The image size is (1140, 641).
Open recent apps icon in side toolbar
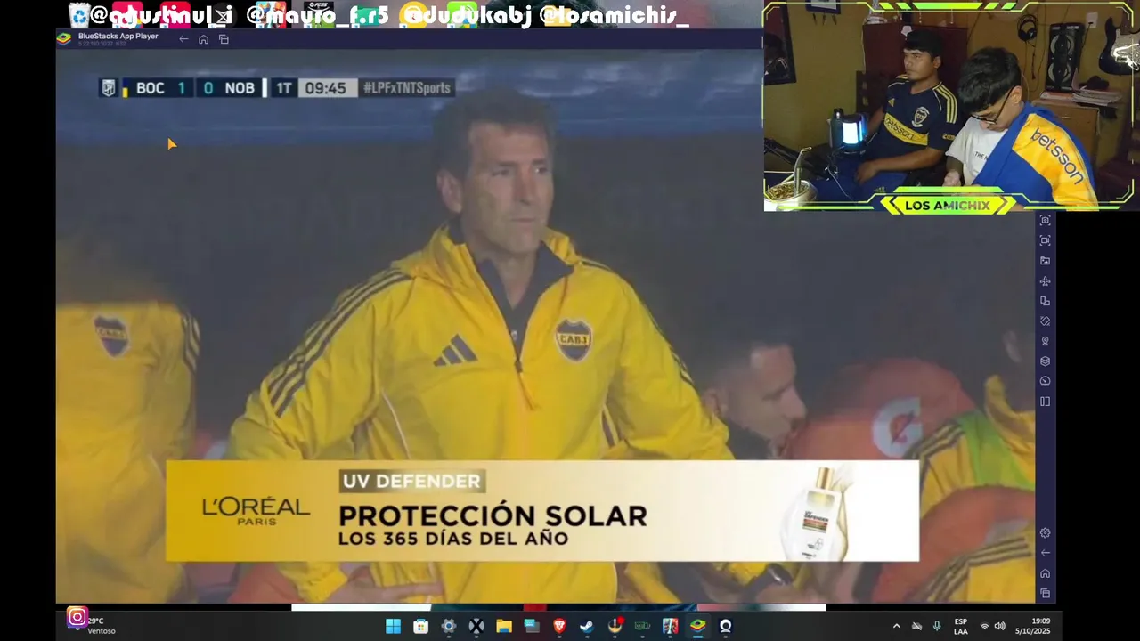pyautogui.click(x=1046, y=593)
